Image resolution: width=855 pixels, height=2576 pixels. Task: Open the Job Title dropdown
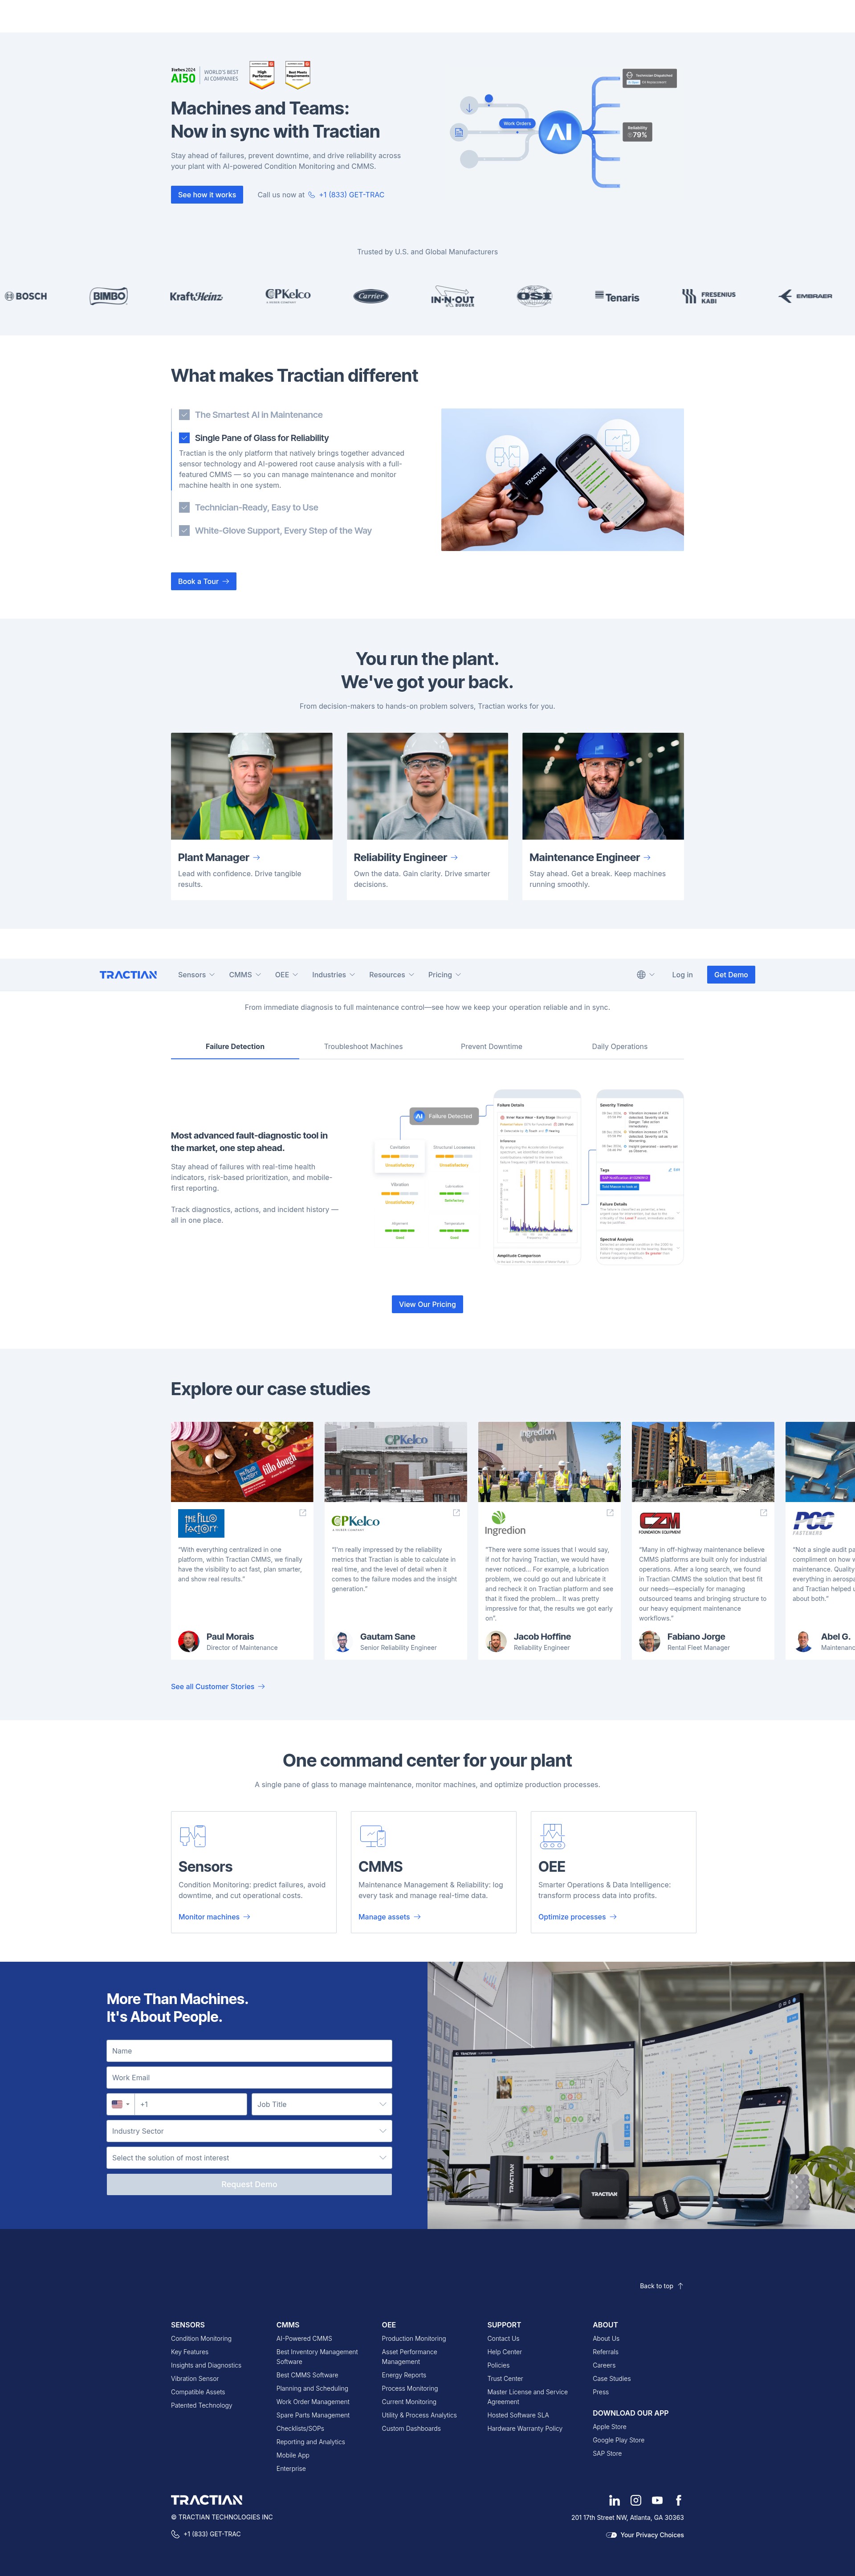(321, 2104)
